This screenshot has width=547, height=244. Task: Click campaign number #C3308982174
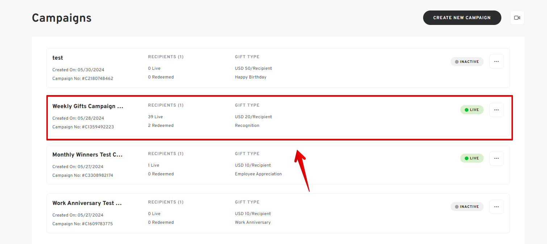pos(97,175)
